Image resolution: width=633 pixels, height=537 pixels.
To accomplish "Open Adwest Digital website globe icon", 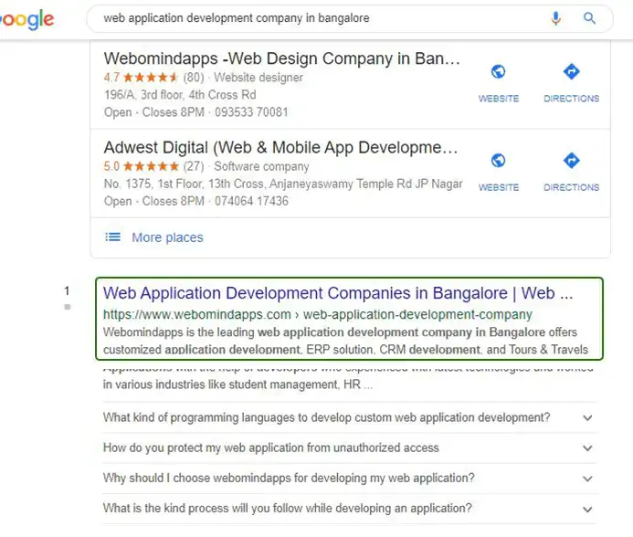I will tap(498, 161).
